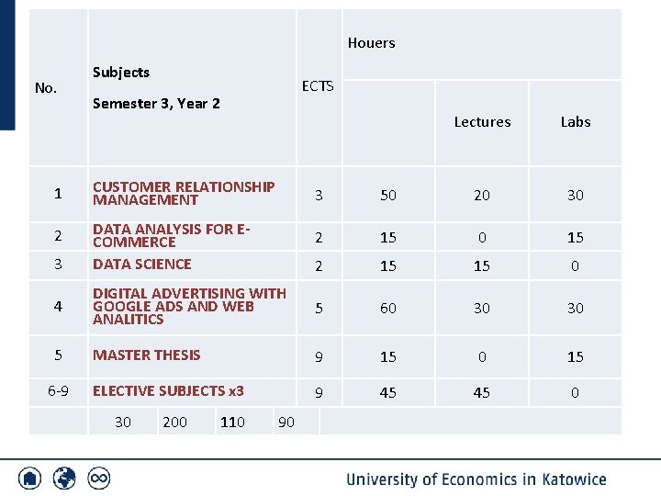661x496 pixels.
Task: Select the Data Science subject cell
Action: point(142,265)
